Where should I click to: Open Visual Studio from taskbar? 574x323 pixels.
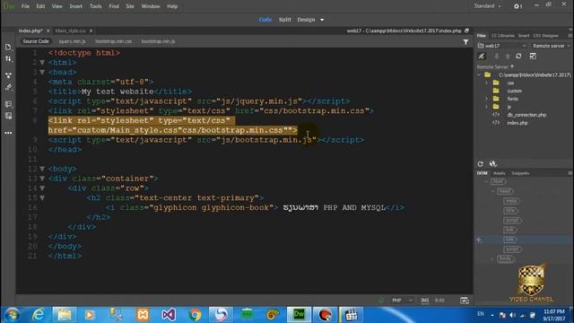(x=169, y=315)
